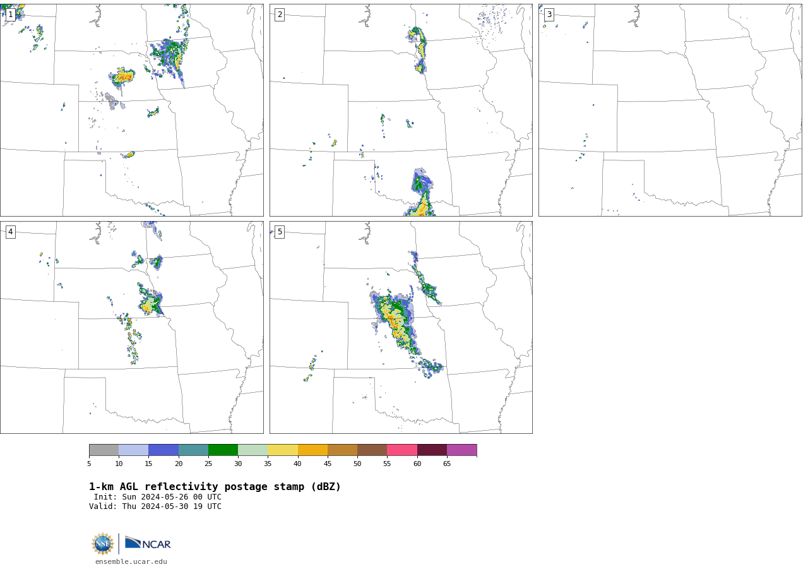
Task: Click the NSF logo icon
Action: (103, 544)
